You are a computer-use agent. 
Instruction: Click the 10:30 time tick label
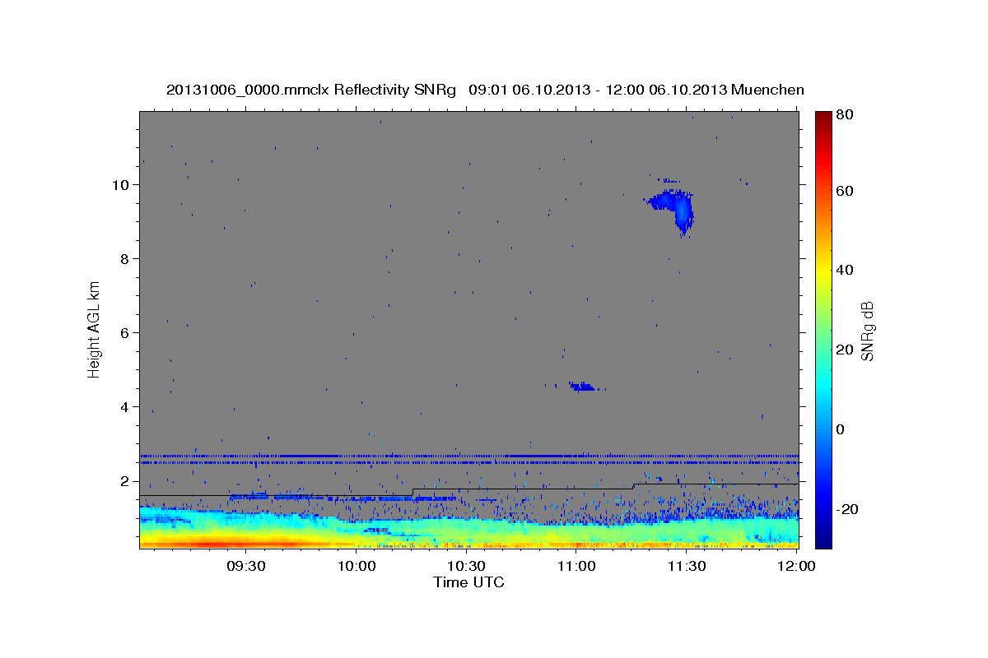point(466,566)
